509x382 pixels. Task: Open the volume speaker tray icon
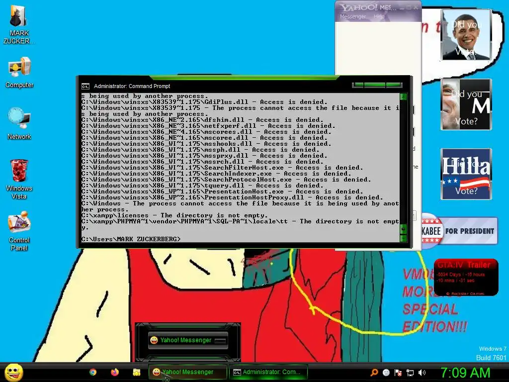422,373
